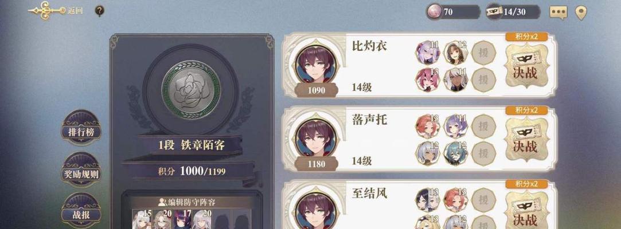The image size is (621, 229).
Task: Select the second 援 slot of 落声托
Action: pos(483,153)
